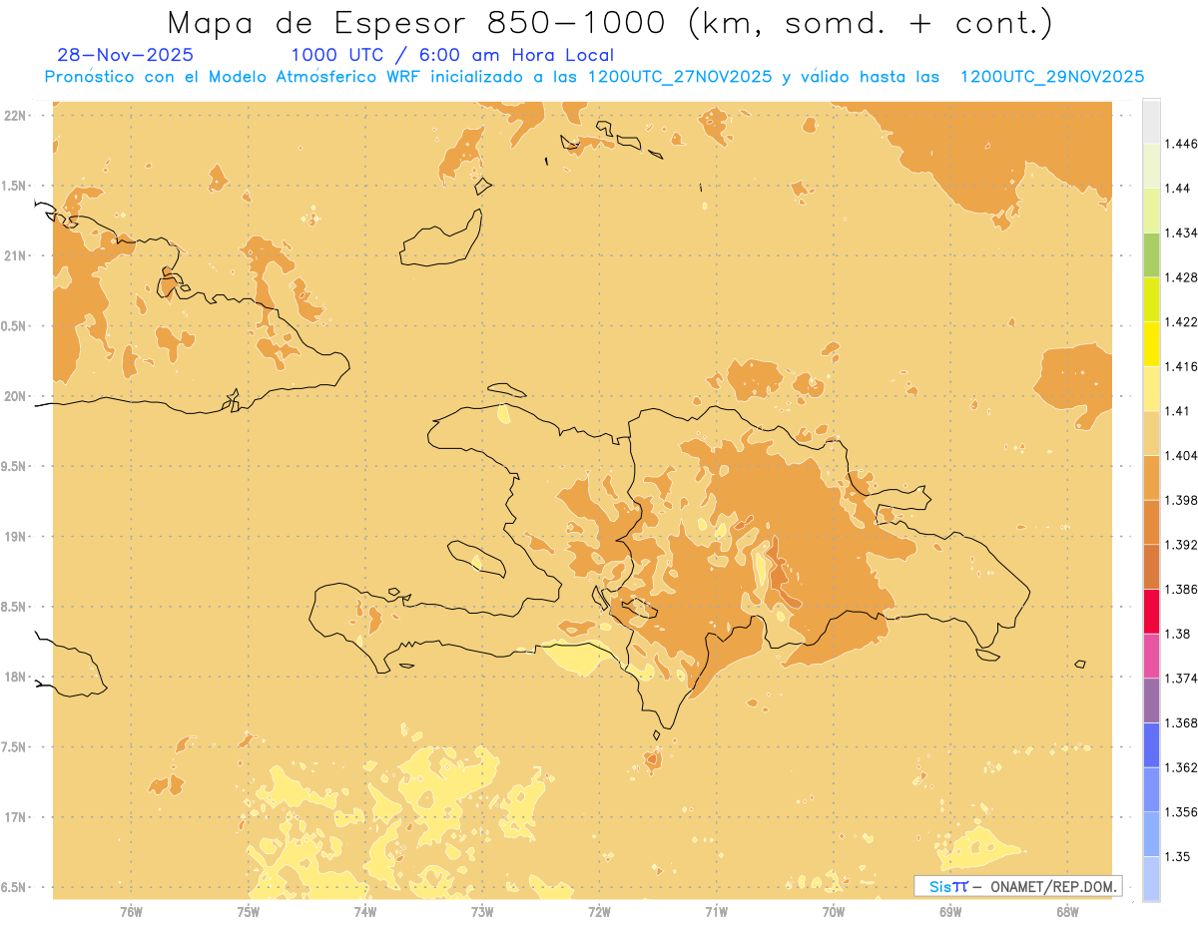Click the "69W" longitude axis label
Viewport: 1198px width, 925px height.
click(x=949, y=911)
